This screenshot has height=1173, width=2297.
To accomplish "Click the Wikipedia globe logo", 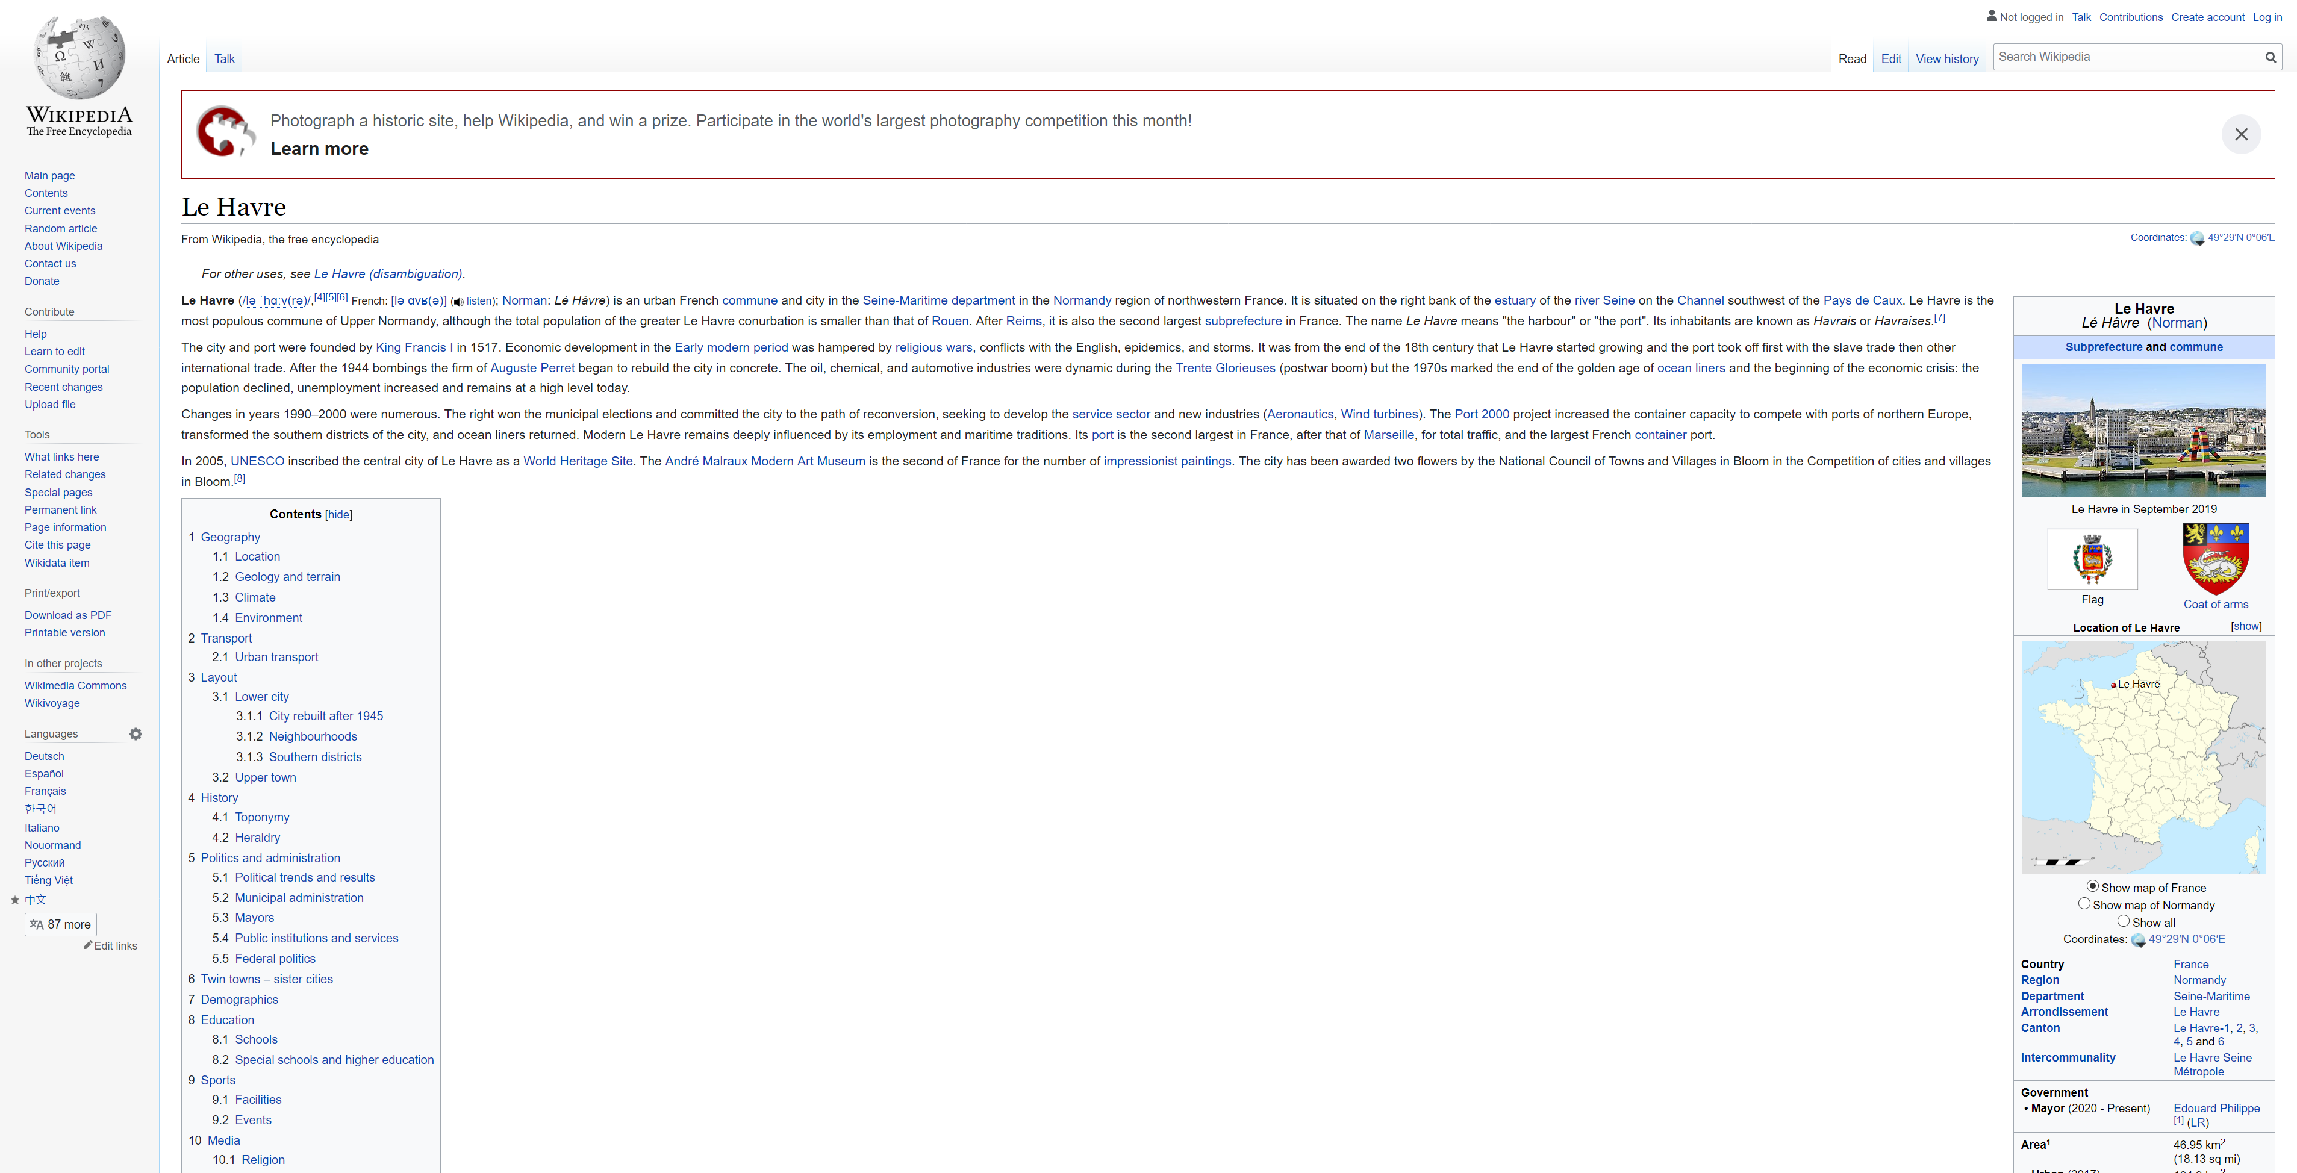I will tap(79, 57).
